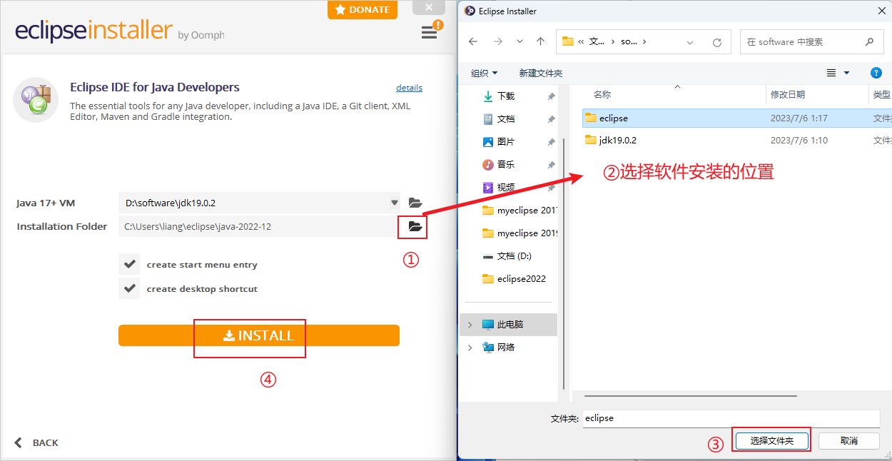Go BACK to the product list
The width and height of the screenshot is (892, 461).
[36, 442]
